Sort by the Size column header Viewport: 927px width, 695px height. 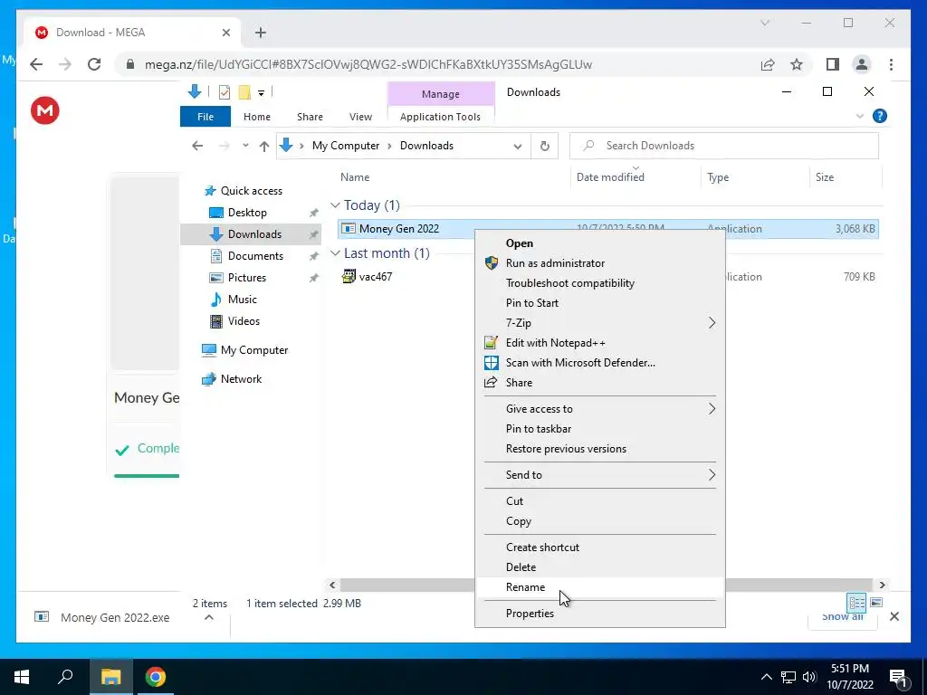pyautogui.click(x=824, y=177)
